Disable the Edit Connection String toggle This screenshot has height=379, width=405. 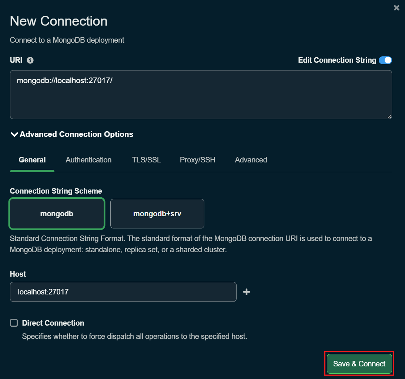(x=385, y=60)
